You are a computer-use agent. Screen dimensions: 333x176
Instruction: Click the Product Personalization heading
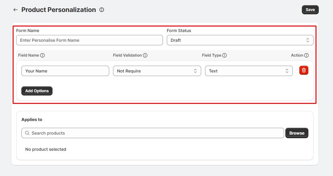click(x=59, y=10)
